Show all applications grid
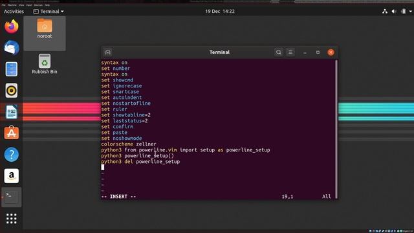This screenshot has height=233, width=414. (12, 219)
